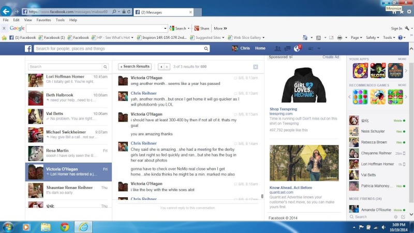Click the Google toolbar search box
The image size is (414, 233).
(x=95, y=28)
